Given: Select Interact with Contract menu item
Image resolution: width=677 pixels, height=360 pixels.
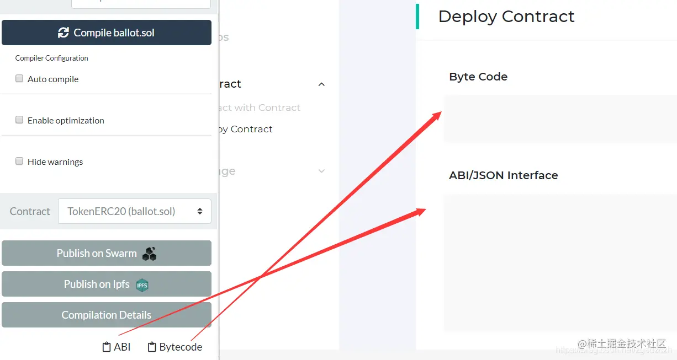Looking at the screenshot, I should 260,108.
